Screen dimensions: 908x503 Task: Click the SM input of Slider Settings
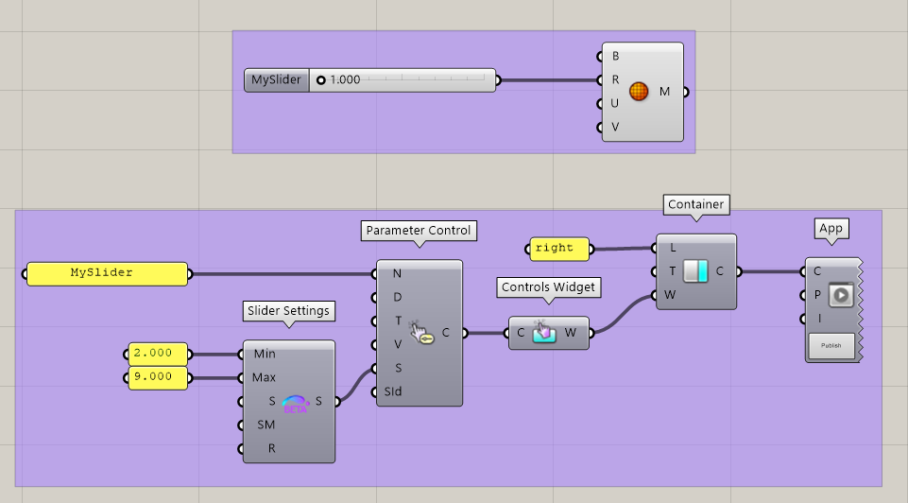(x=266, y=425)
